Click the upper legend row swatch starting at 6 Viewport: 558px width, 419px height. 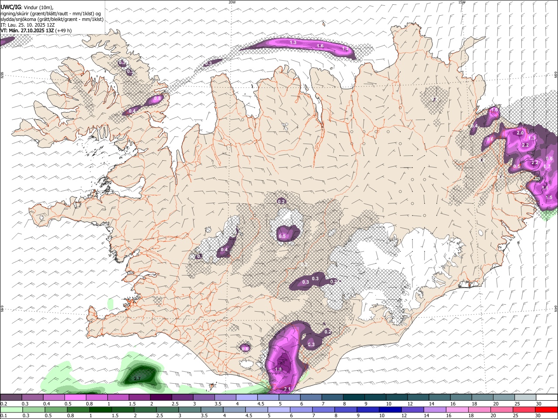click(x=311, y=397)
